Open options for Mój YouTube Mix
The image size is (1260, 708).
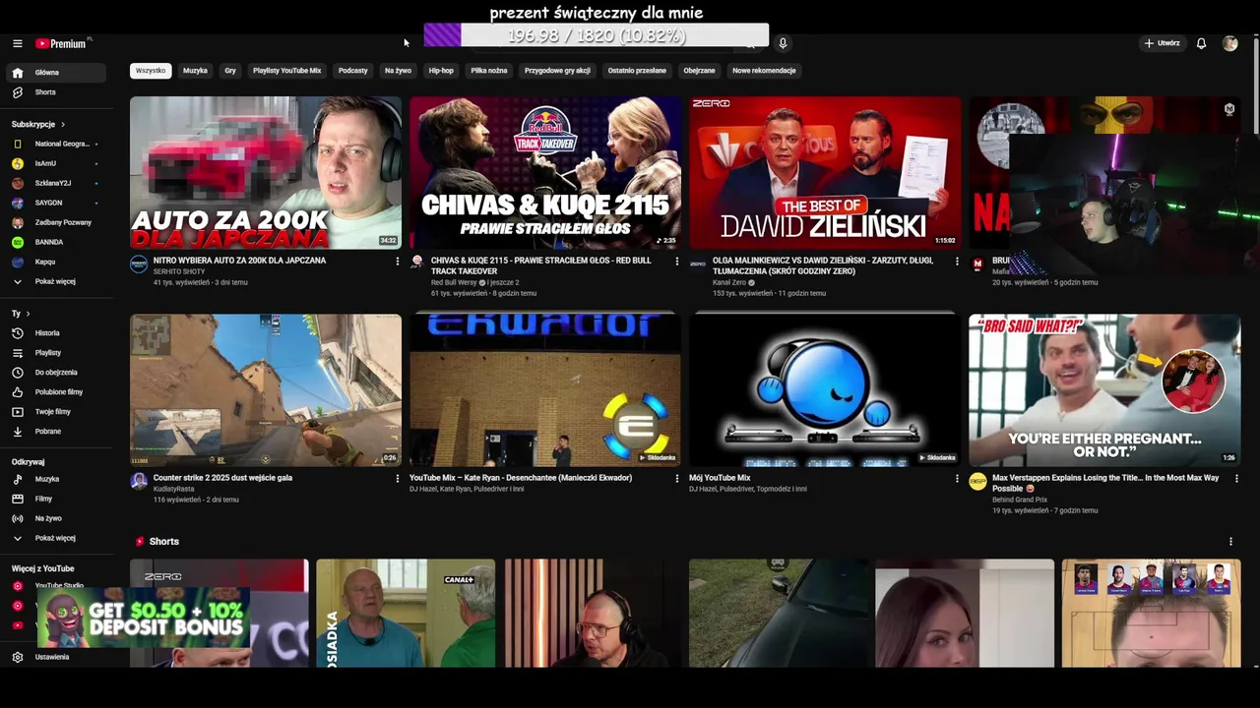[x=956, y=479]
